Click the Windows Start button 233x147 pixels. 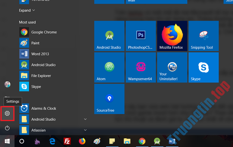pos(7,141)
